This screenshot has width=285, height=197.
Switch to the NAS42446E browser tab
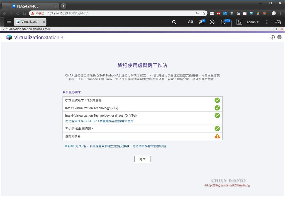pyautogui.click(x=34, y=6)
